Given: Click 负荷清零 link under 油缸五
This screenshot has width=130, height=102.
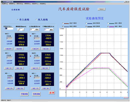Looking at the screenshot, I should tap(9, 41).
